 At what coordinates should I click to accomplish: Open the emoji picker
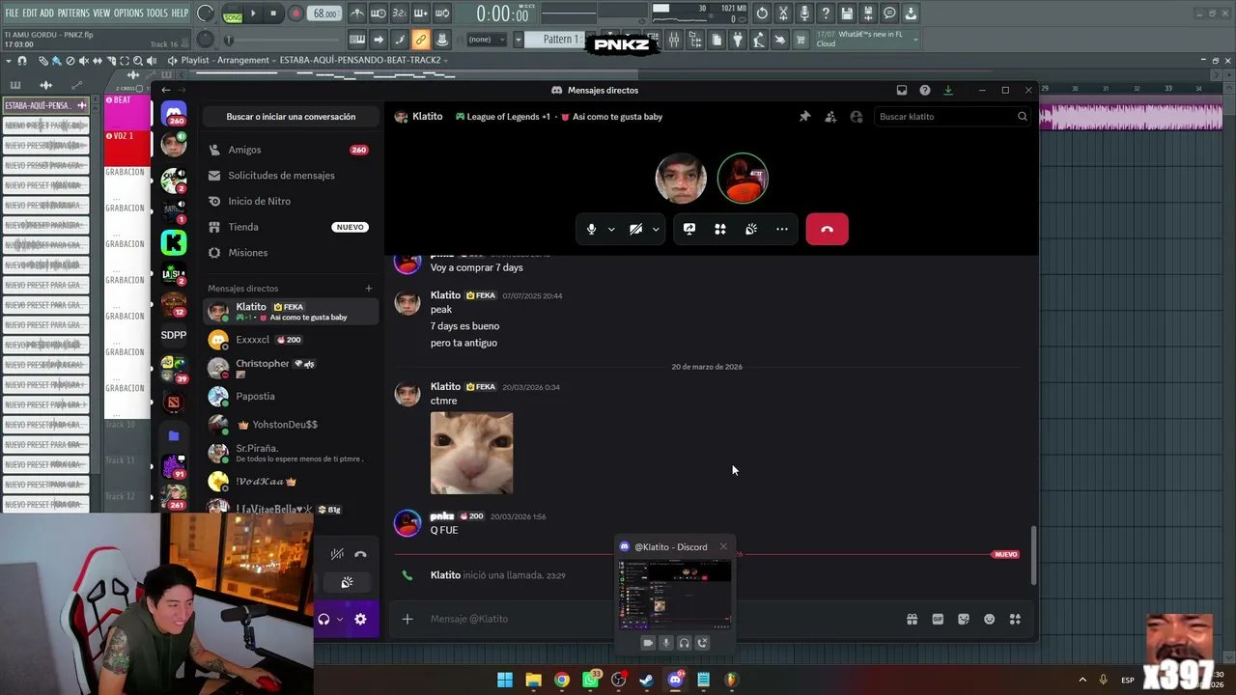pos(989,619)
